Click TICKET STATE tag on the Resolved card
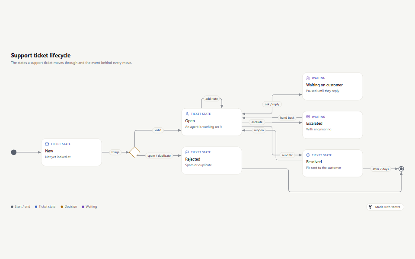Image resolution: width=415 pixels, height=259 pixels. click(322, 155)
